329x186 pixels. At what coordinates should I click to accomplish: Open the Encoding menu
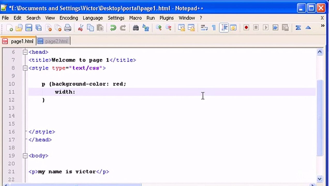tap(69, 18)
